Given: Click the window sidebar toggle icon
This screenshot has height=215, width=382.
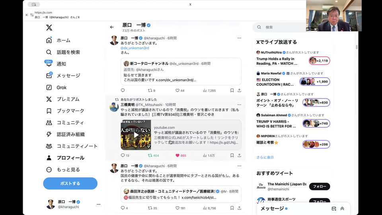Looking at the screenshot, I should 34,4.
